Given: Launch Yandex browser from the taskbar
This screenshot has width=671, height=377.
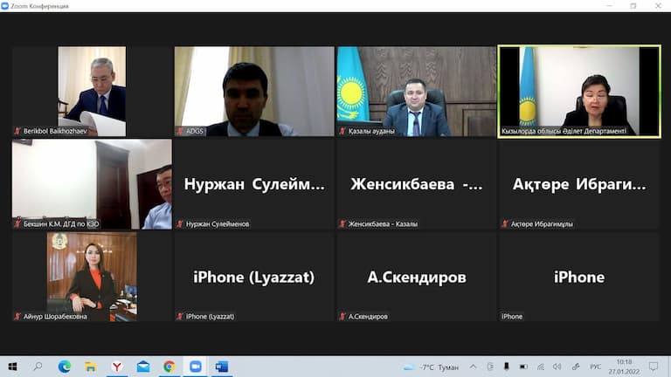Looking at the screenshot, I should pyautogui.click(x=116, y=367).
